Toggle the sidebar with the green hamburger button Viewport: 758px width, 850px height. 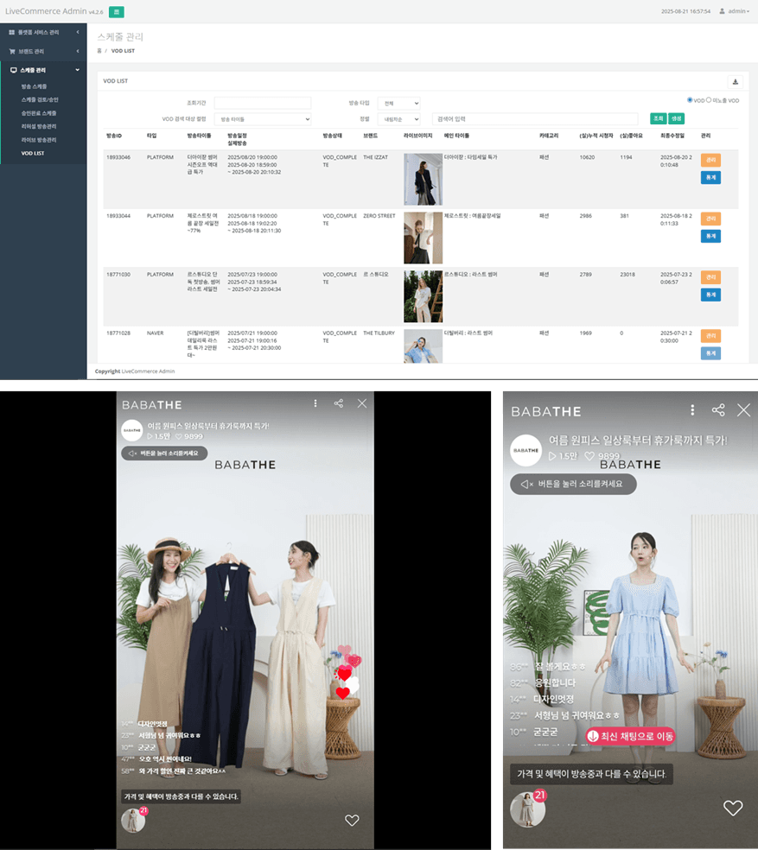point(116,12)
